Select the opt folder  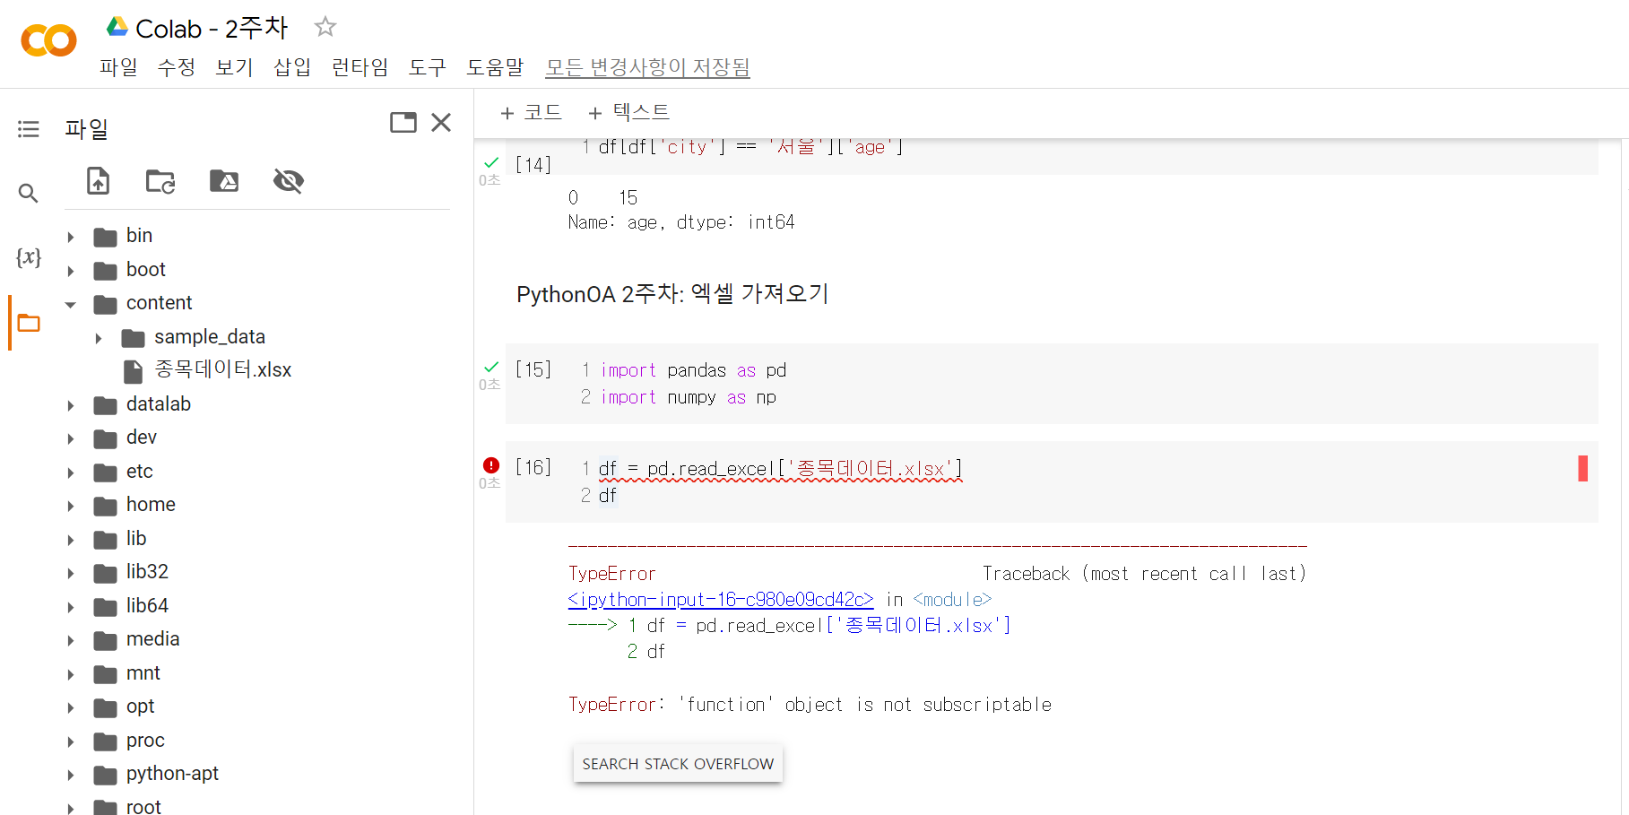(140, 707)
